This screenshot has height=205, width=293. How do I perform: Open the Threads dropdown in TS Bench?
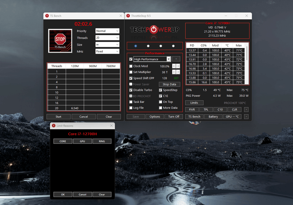tap(107, 38)
